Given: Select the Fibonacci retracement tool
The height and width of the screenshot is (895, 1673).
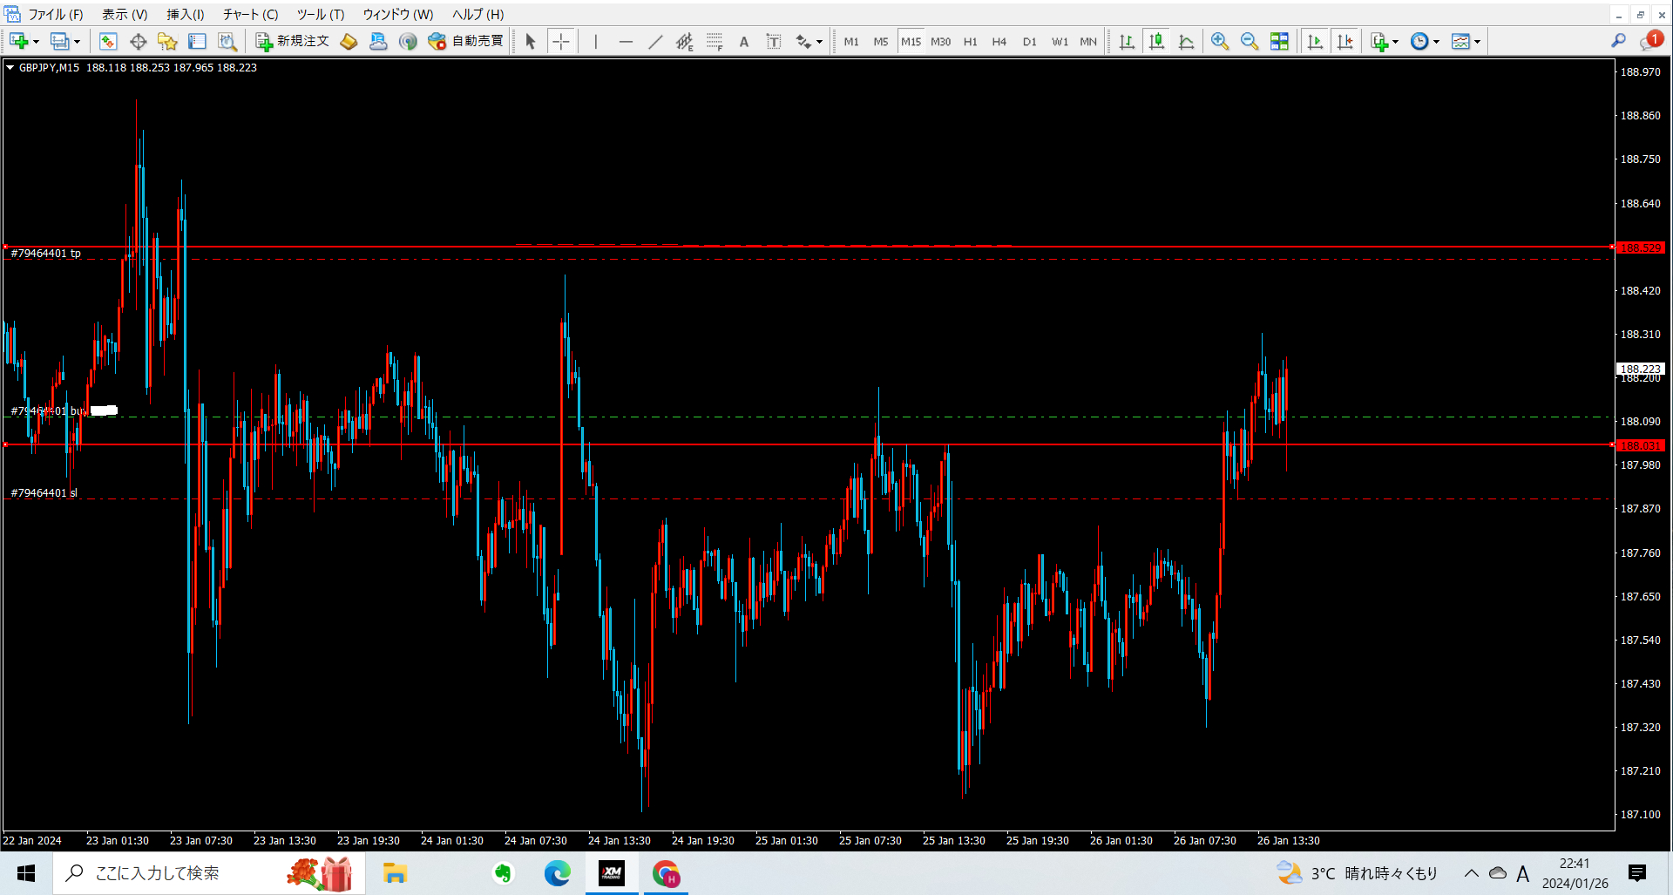Looking at the screenshot, I should click(715, 41).
